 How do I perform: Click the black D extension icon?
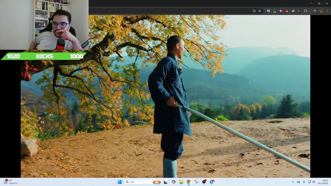coord(299,11)
